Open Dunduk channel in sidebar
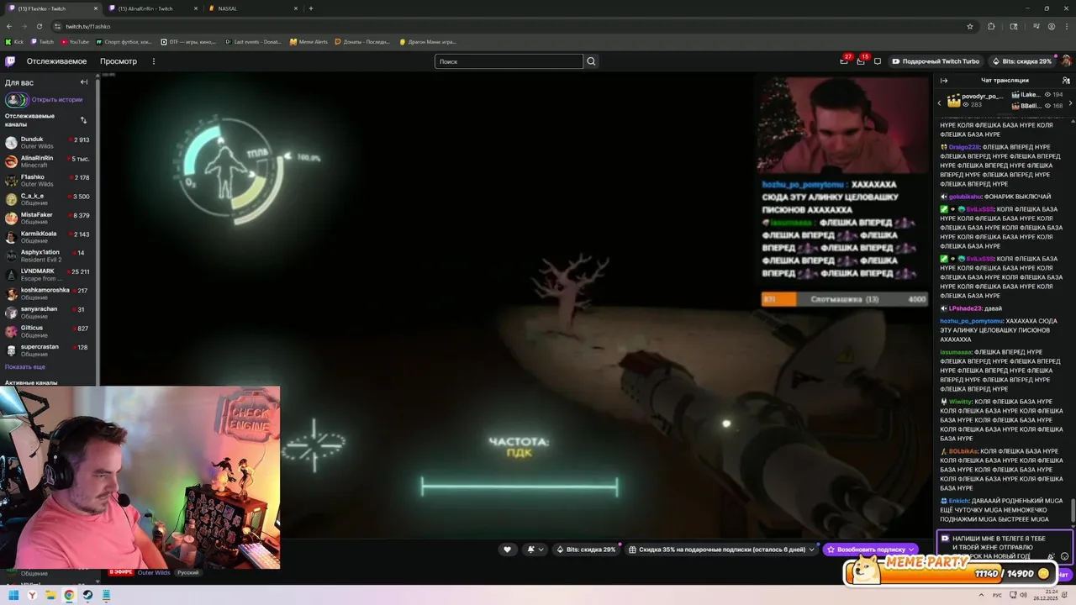This screenshot has height=605, width=1076. point(49,142)
